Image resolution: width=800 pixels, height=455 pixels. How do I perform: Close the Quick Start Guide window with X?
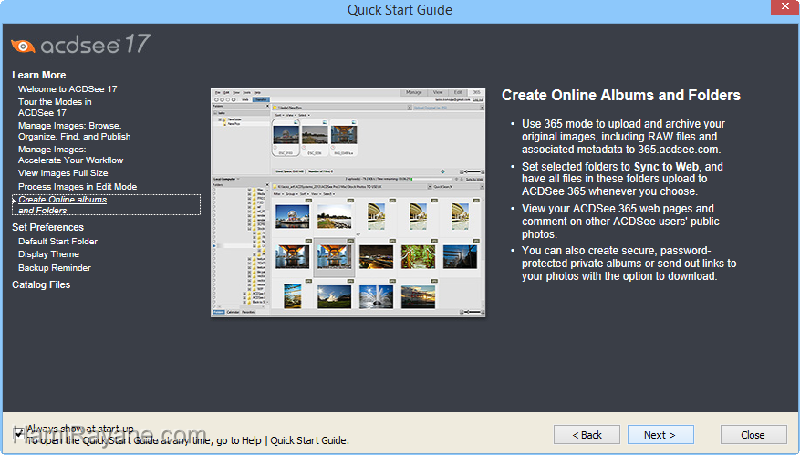coord(784,6)
